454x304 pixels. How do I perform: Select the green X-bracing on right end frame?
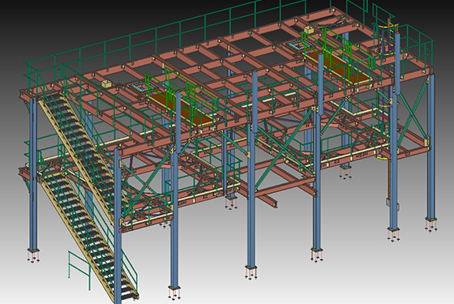pyautogui.click(x=413, y=112)
